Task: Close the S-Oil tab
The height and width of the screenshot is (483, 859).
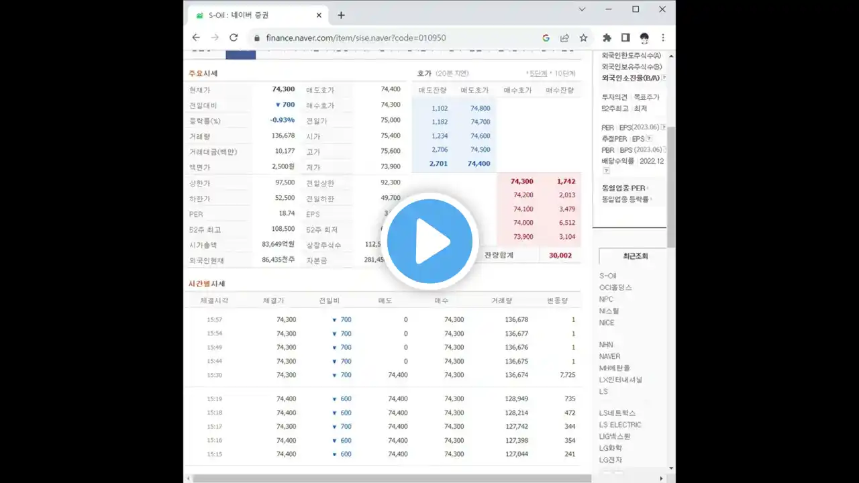Action: [319, 15]
